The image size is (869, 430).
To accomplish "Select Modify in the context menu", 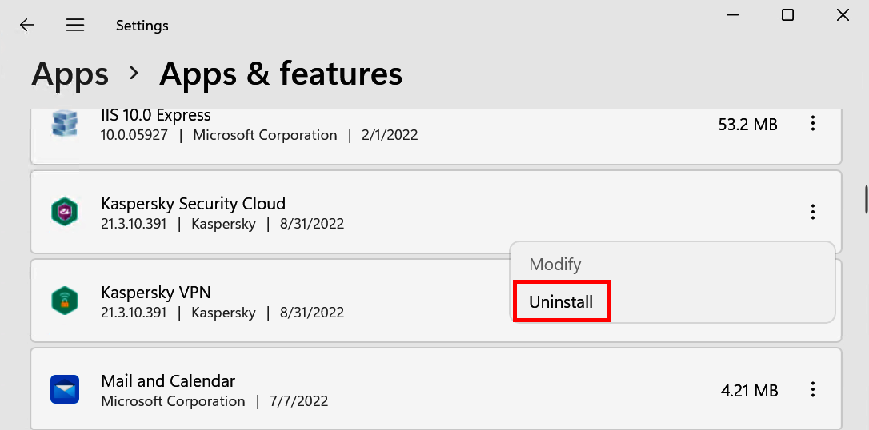I will pyautogui.click(x=555, y=265).
